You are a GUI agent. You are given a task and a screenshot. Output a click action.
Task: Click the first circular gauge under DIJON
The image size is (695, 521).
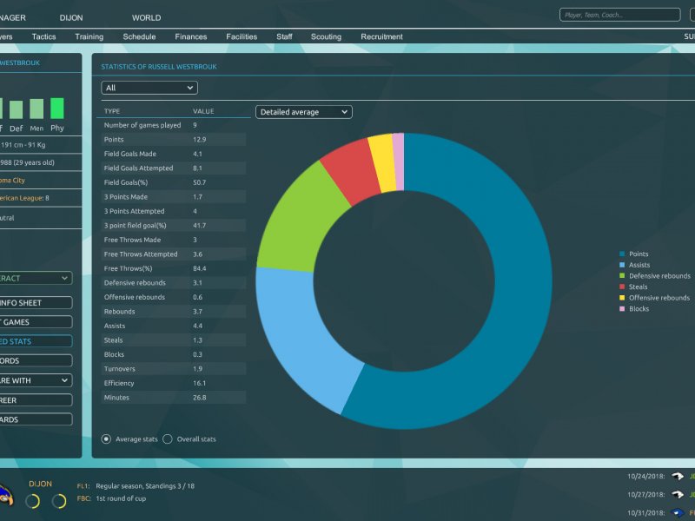(x=32, y=501)
